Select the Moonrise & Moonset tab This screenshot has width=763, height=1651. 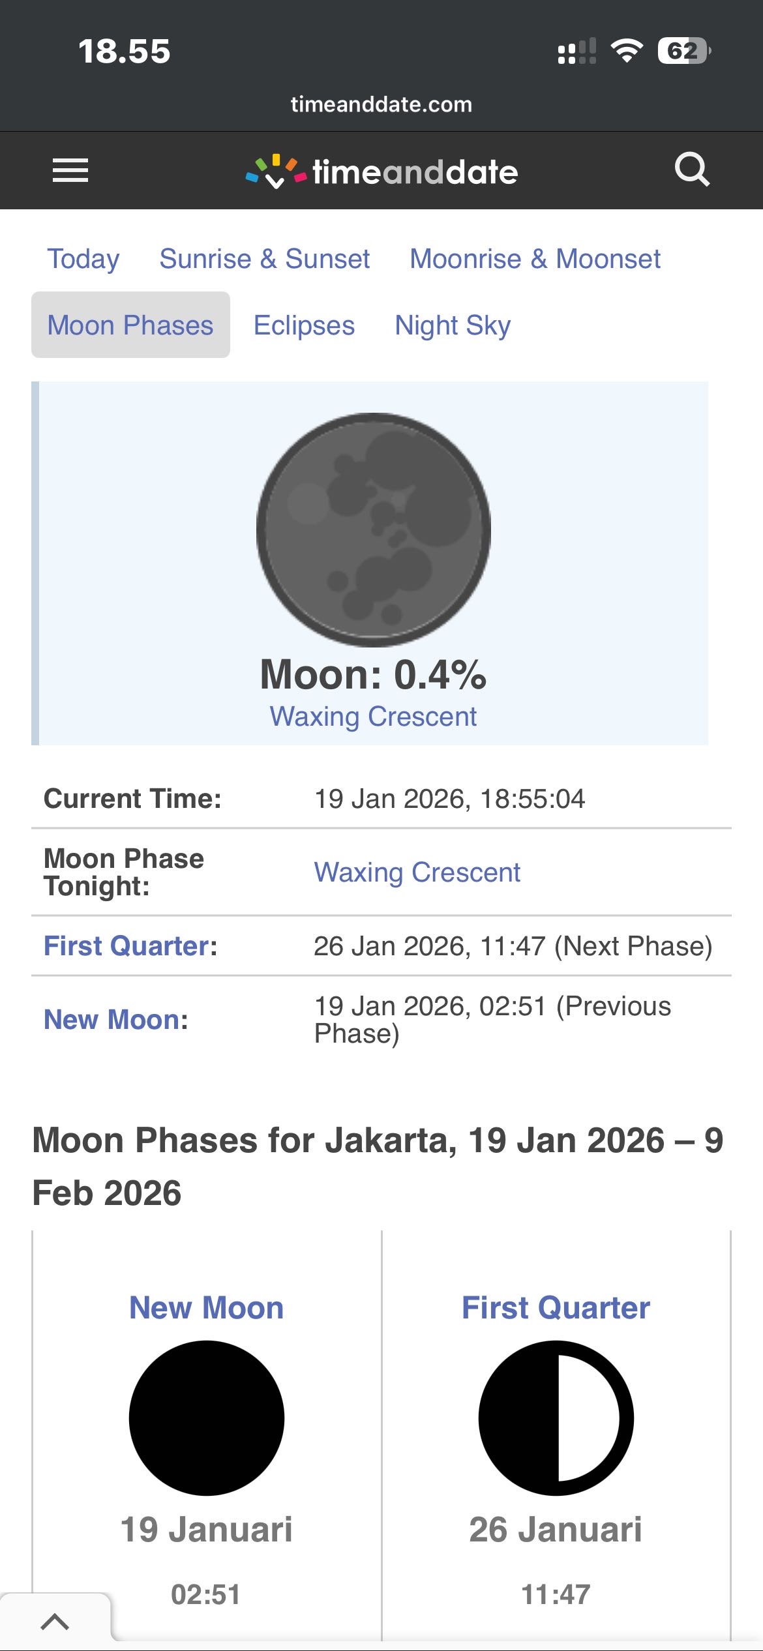[x=535, y=259]
